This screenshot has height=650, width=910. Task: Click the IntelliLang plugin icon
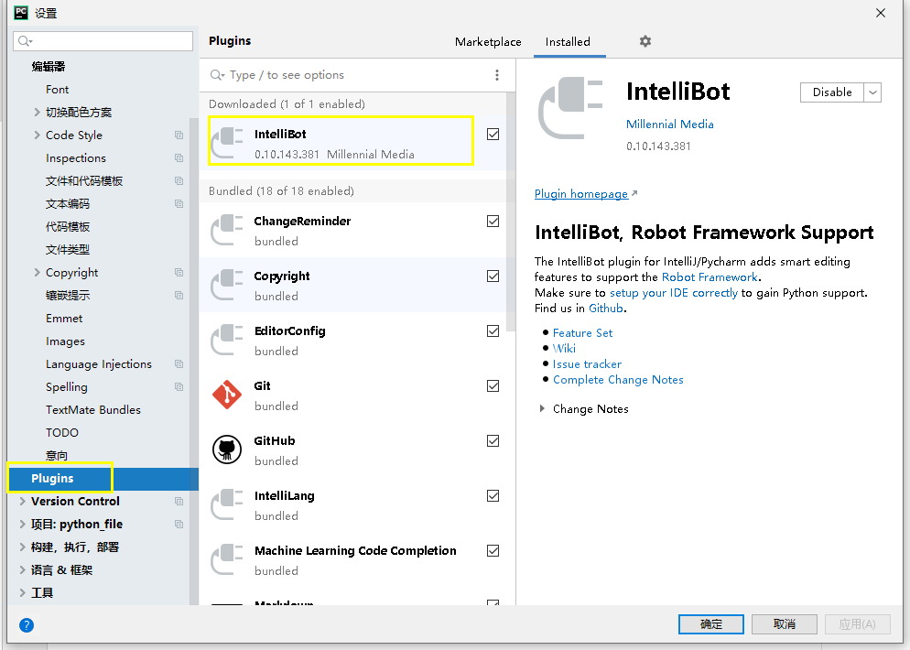[x=227, y=505]
